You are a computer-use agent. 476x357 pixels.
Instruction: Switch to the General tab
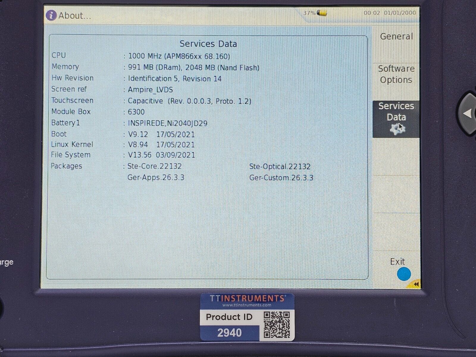397,36
